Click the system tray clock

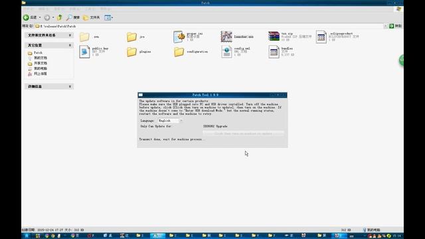coord(397,236)
